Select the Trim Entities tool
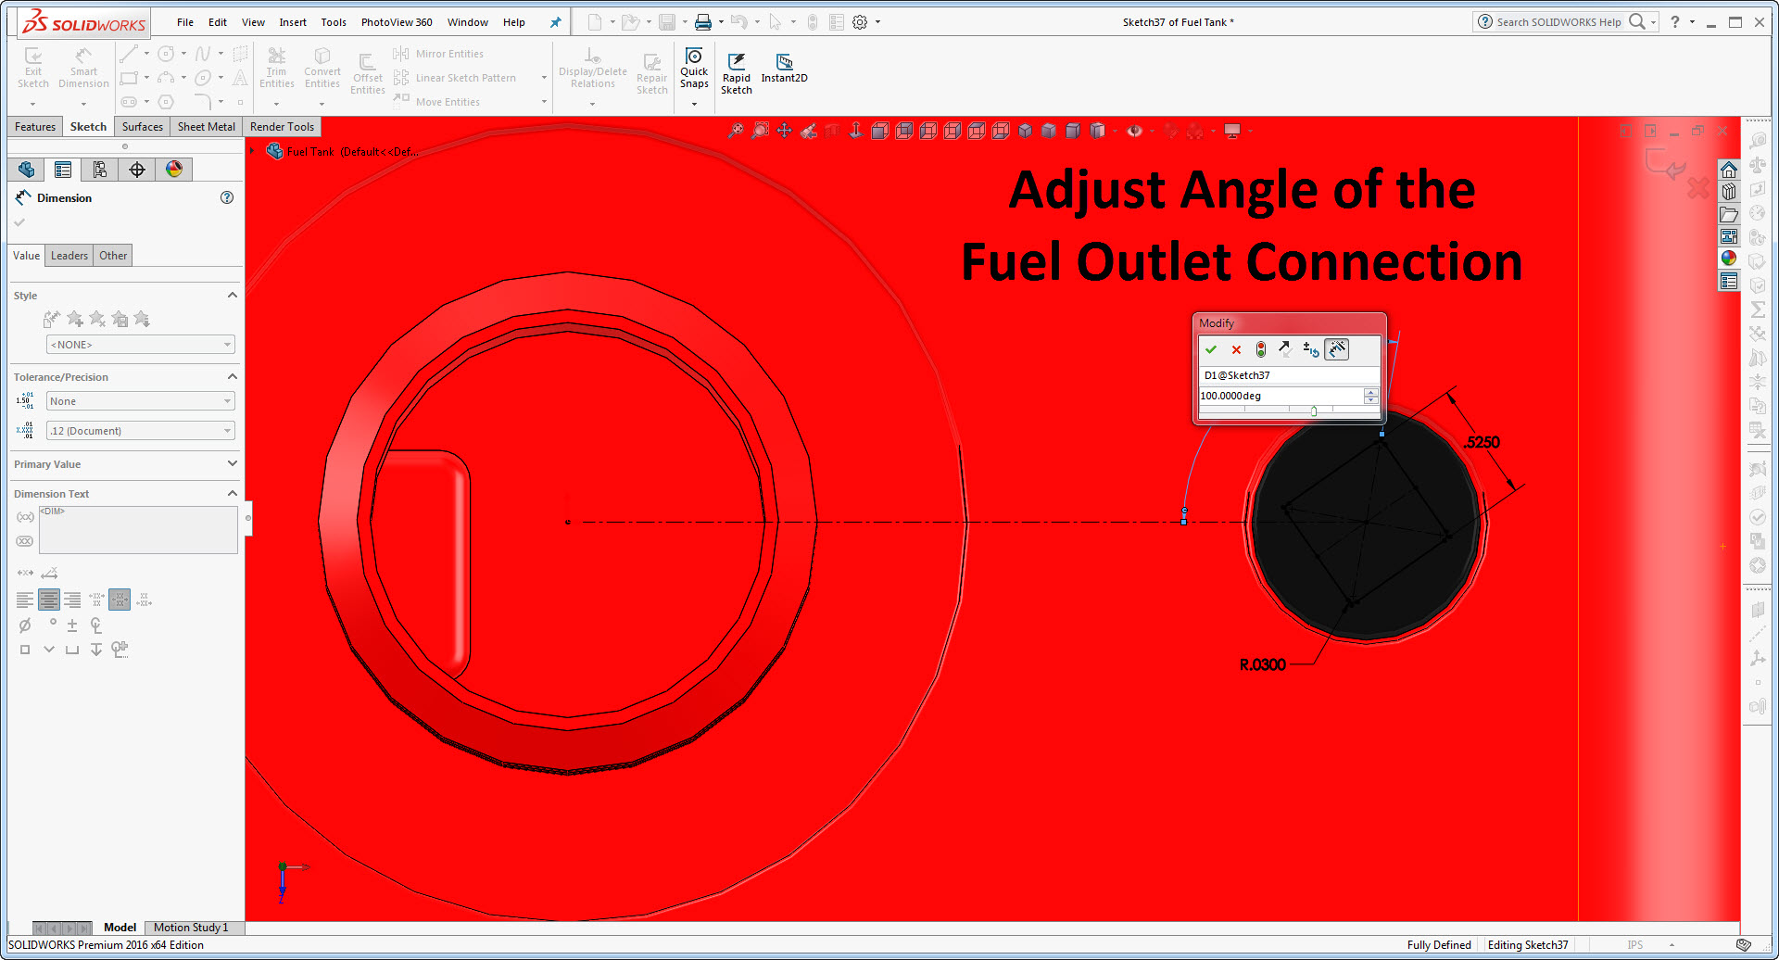The height and width of the screenshot is (960, 1779). 277,69
